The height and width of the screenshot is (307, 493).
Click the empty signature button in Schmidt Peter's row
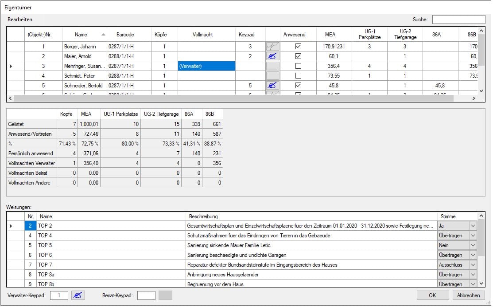pos(274,75)
